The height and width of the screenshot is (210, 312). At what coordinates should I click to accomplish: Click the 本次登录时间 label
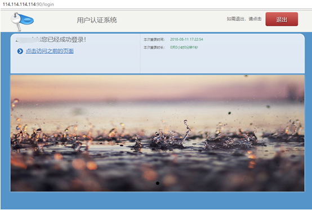pyautogui.click(x=154, y=39)
